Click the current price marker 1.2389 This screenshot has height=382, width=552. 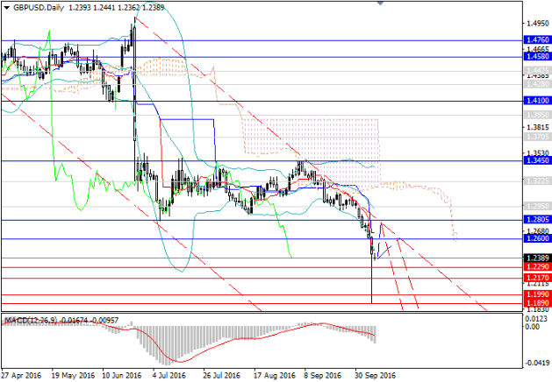(x=535, y=258)
